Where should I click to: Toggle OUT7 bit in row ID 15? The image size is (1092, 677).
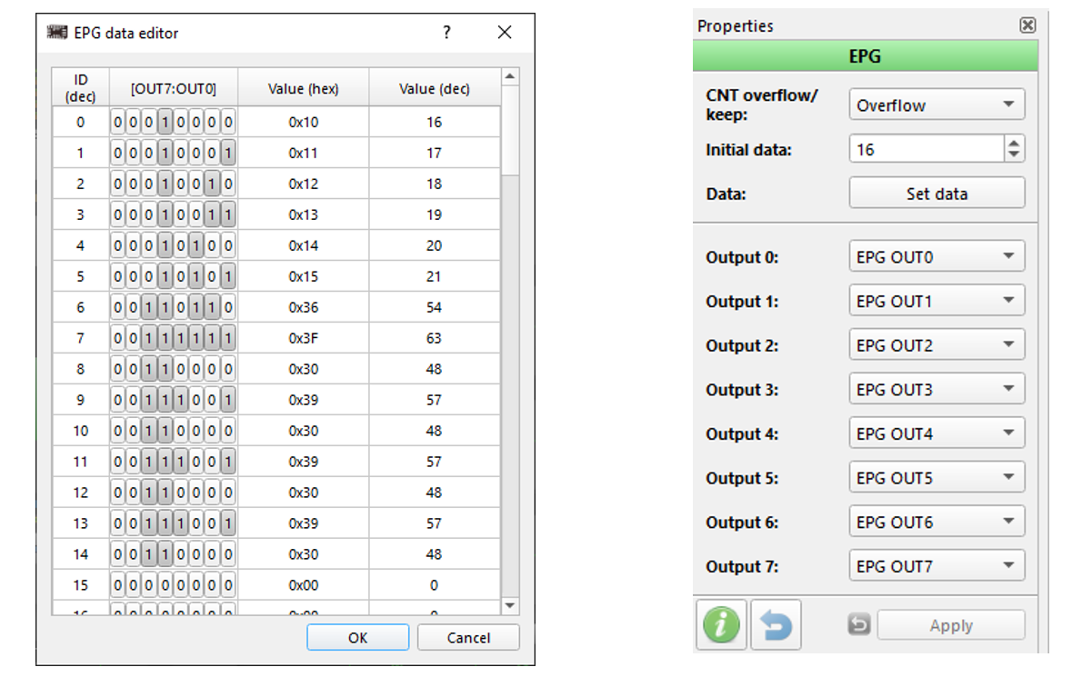pos(118,585)
